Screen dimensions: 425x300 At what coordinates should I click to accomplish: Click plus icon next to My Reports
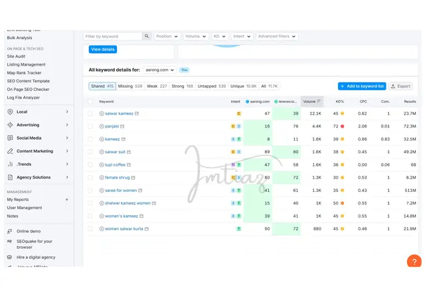[66, 200]
